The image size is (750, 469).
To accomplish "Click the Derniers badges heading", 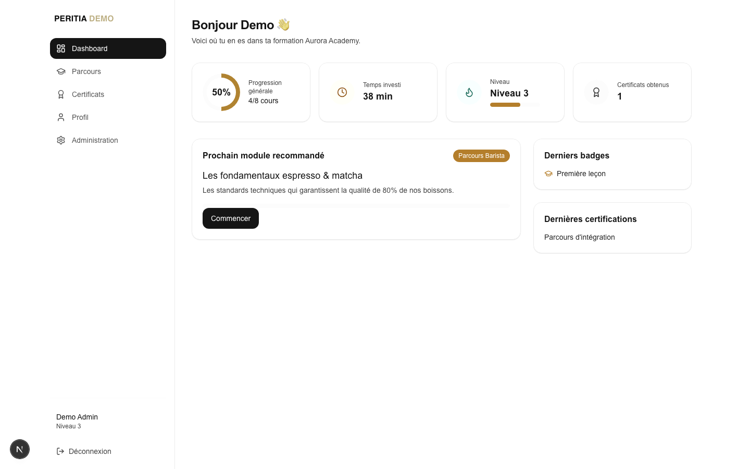I will 577,155.
